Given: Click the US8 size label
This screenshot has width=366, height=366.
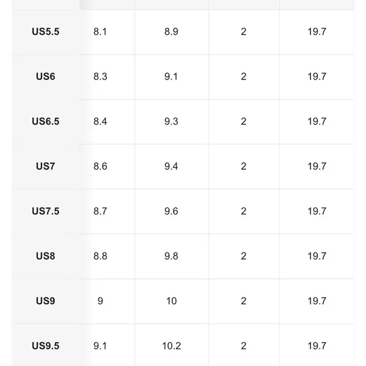Looking at the screenshot, I should click(45, 256).
